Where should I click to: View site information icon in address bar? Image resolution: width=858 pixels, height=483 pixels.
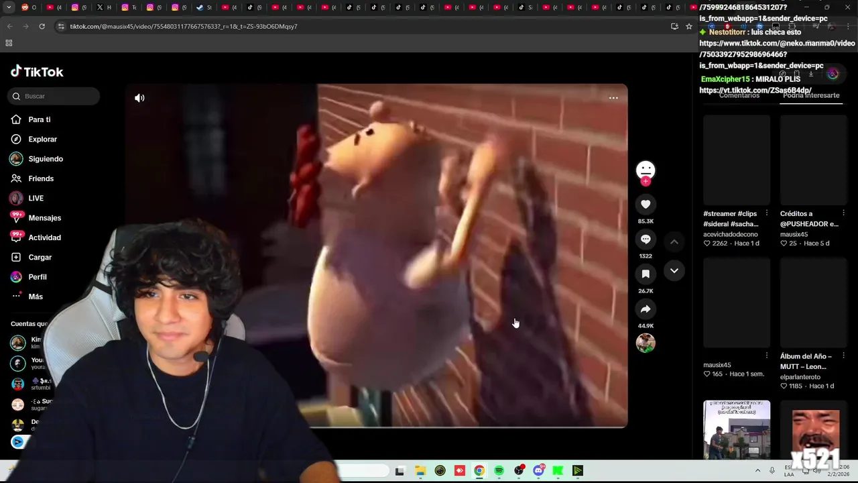point(61,26)
